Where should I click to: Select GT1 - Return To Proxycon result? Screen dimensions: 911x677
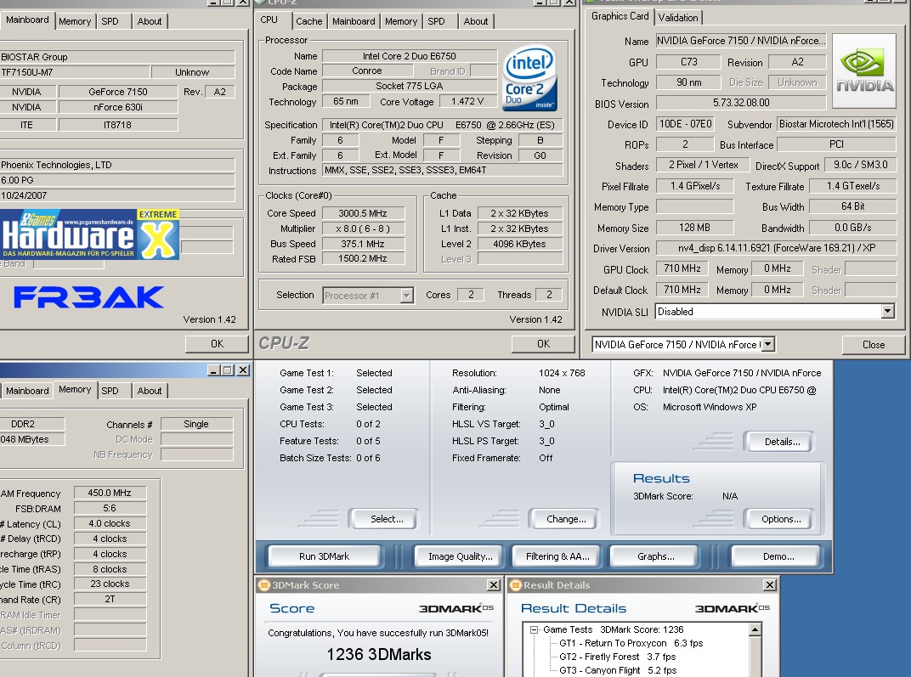coord(631,643)
